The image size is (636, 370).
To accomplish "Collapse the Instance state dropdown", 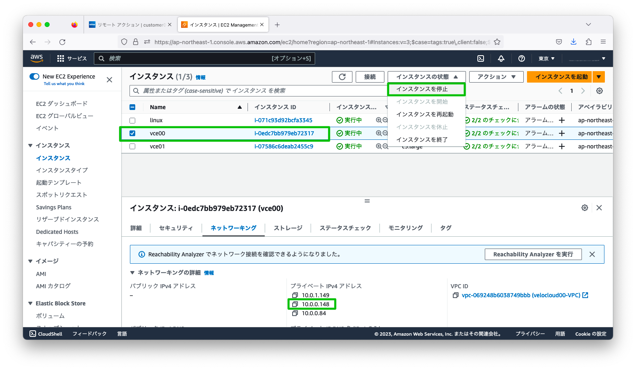I will (x=427, y=77).
